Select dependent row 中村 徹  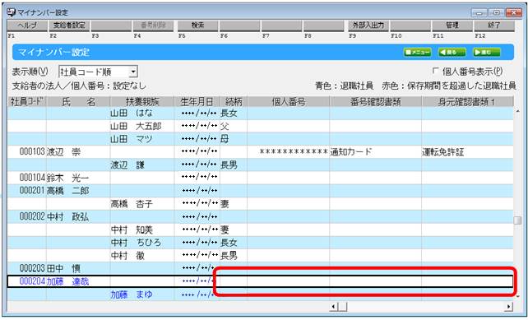pyautogui.click(x=260, y=256)
